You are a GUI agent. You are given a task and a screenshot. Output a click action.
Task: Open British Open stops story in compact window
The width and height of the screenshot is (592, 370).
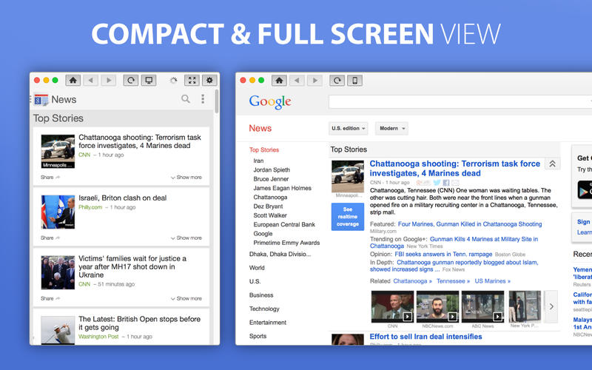pos(139,323)
